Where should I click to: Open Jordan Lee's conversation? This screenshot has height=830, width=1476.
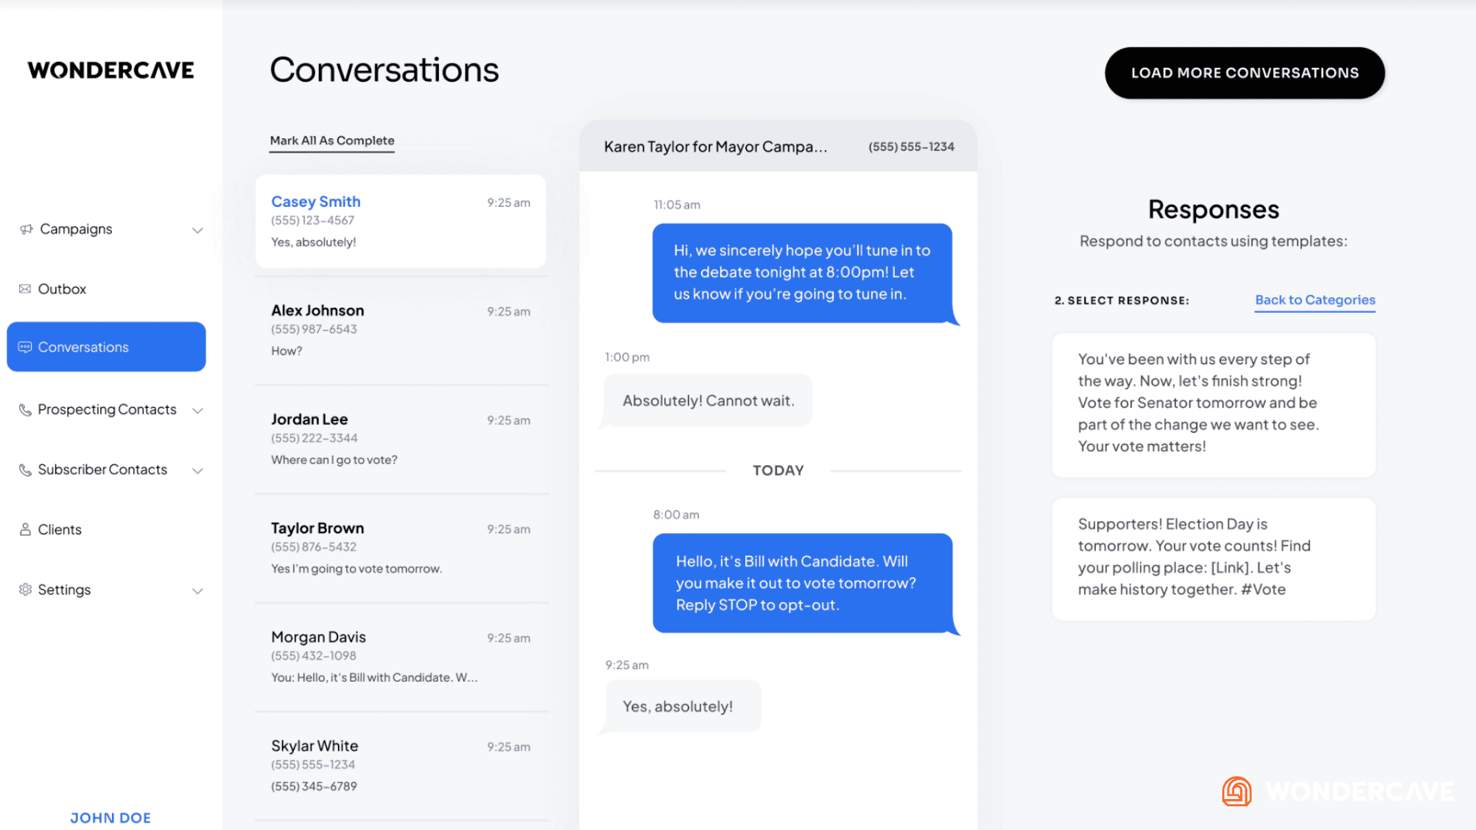401,439
